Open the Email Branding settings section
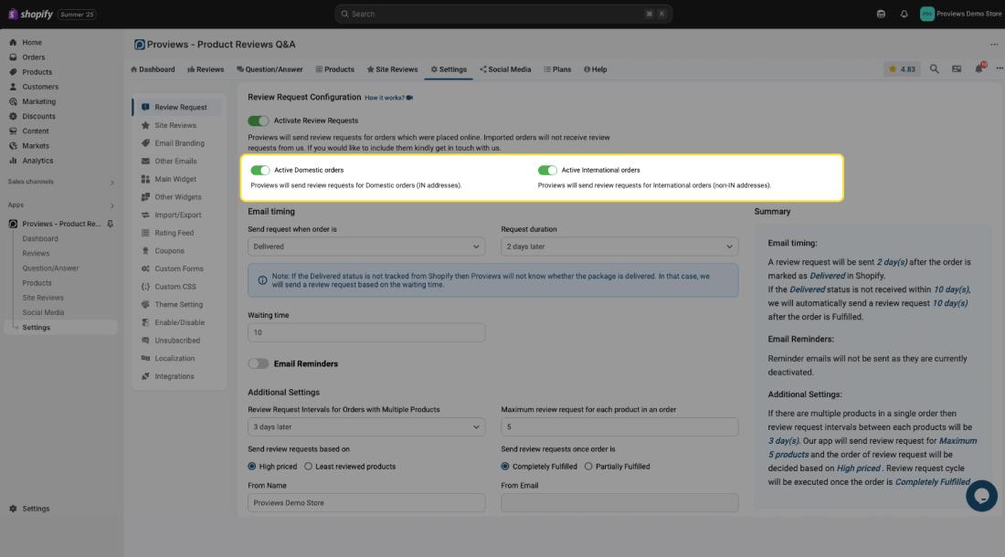 179,143
